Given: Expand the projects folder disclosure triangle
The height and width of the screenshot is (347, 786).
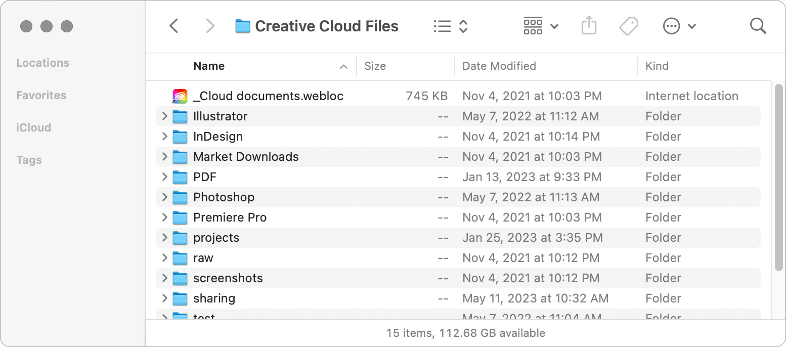Looking at the screenshot, I should 164,237.
